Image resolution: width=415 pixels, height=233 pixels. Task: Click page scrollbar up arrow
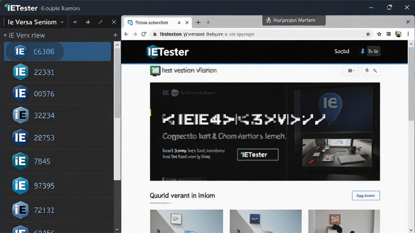coord(411,44)
